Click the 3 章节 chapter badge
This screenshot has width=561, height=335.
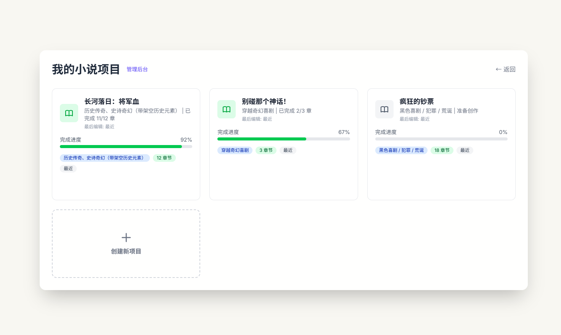pyautogui.click(x=266, y=150)
